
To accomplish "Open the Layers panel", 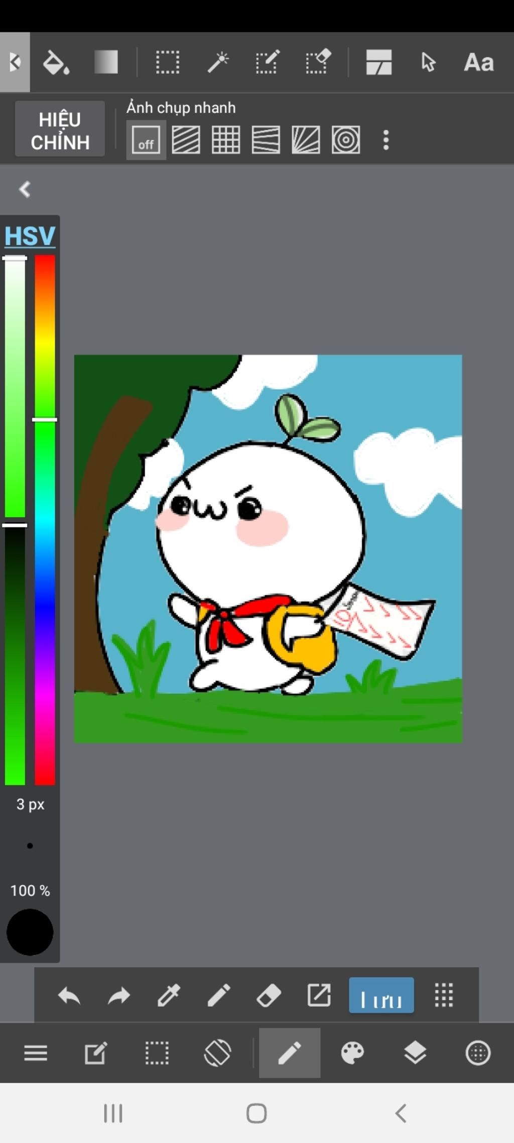I will (x=415, y=1053).
